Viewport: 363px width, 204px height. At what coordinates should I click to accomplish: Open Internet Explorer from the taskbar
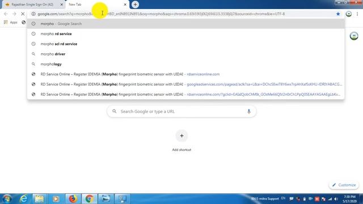click(24, 199)
